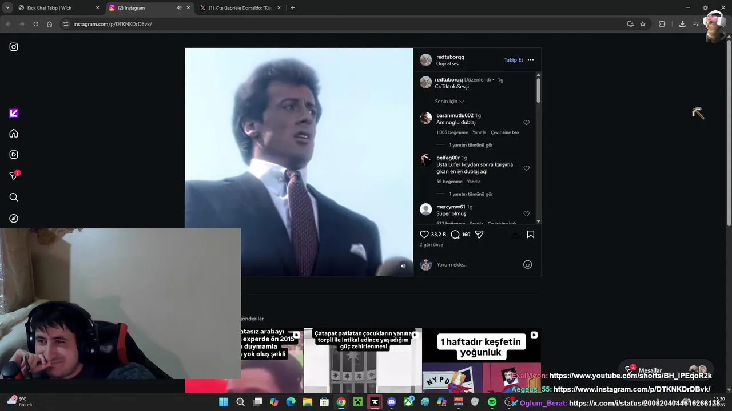Open Chrome downloads
The image size is (732, 411).
pyautogui.click(x=682, y=24)
